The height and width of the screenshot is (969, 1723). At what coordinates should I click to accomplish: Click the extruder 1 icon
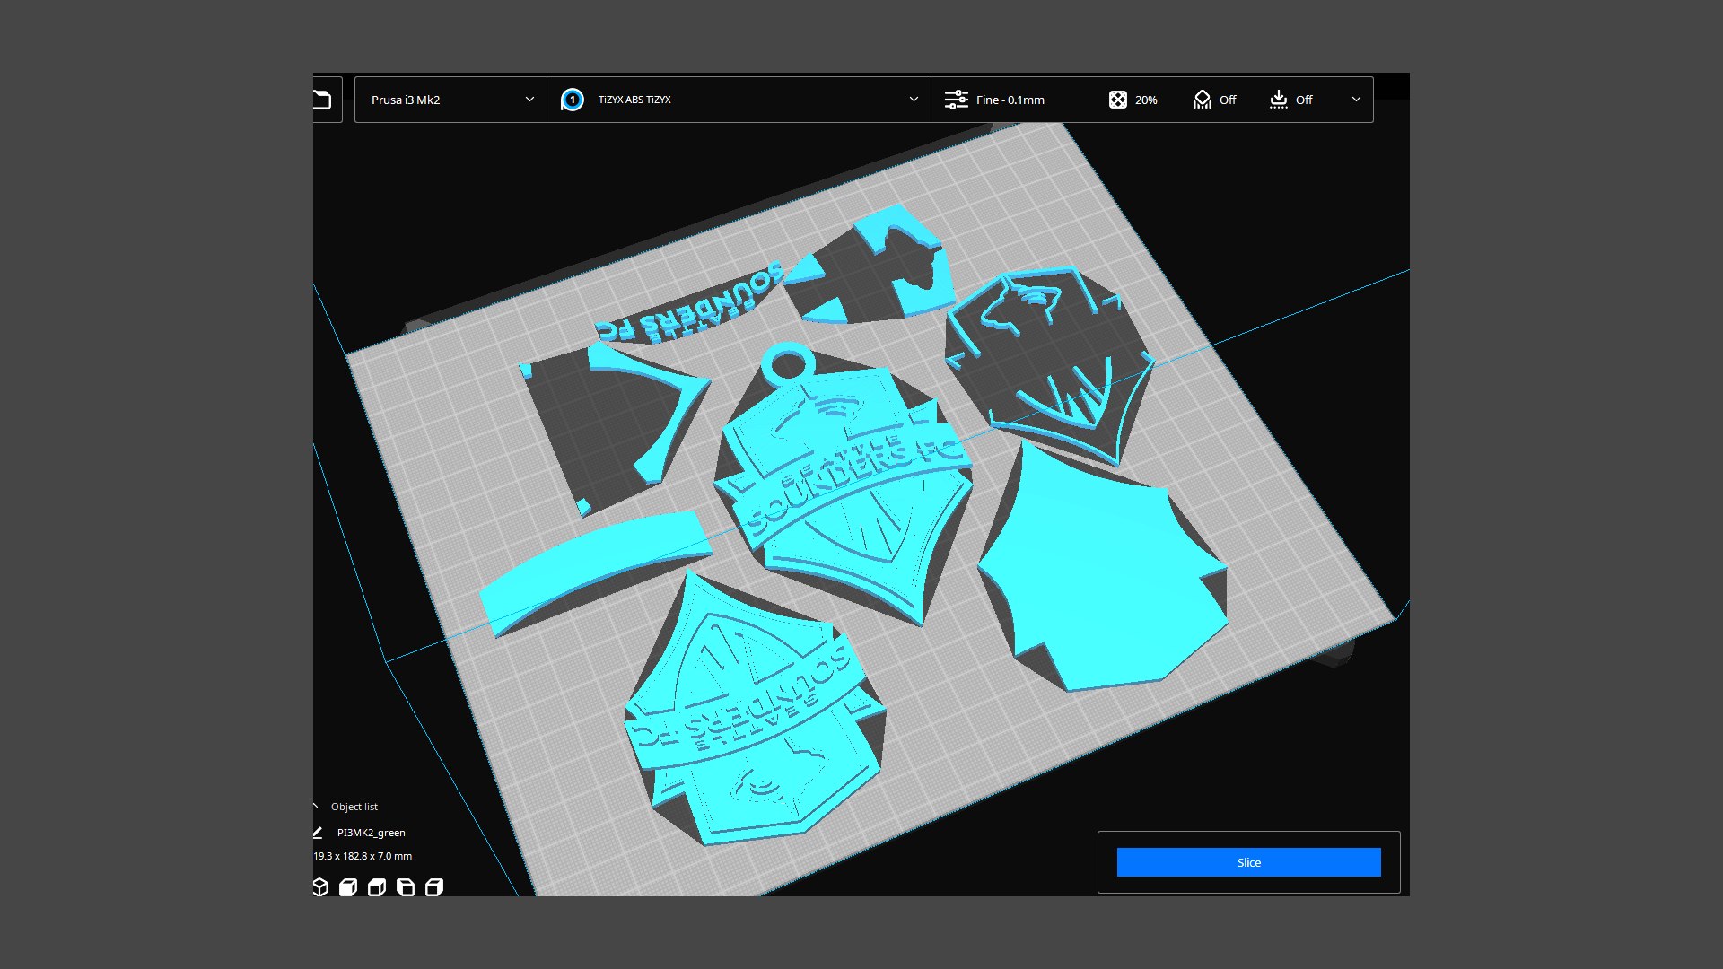click(x=572, y=100)
